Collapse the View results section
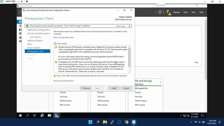 coord(55,43)
